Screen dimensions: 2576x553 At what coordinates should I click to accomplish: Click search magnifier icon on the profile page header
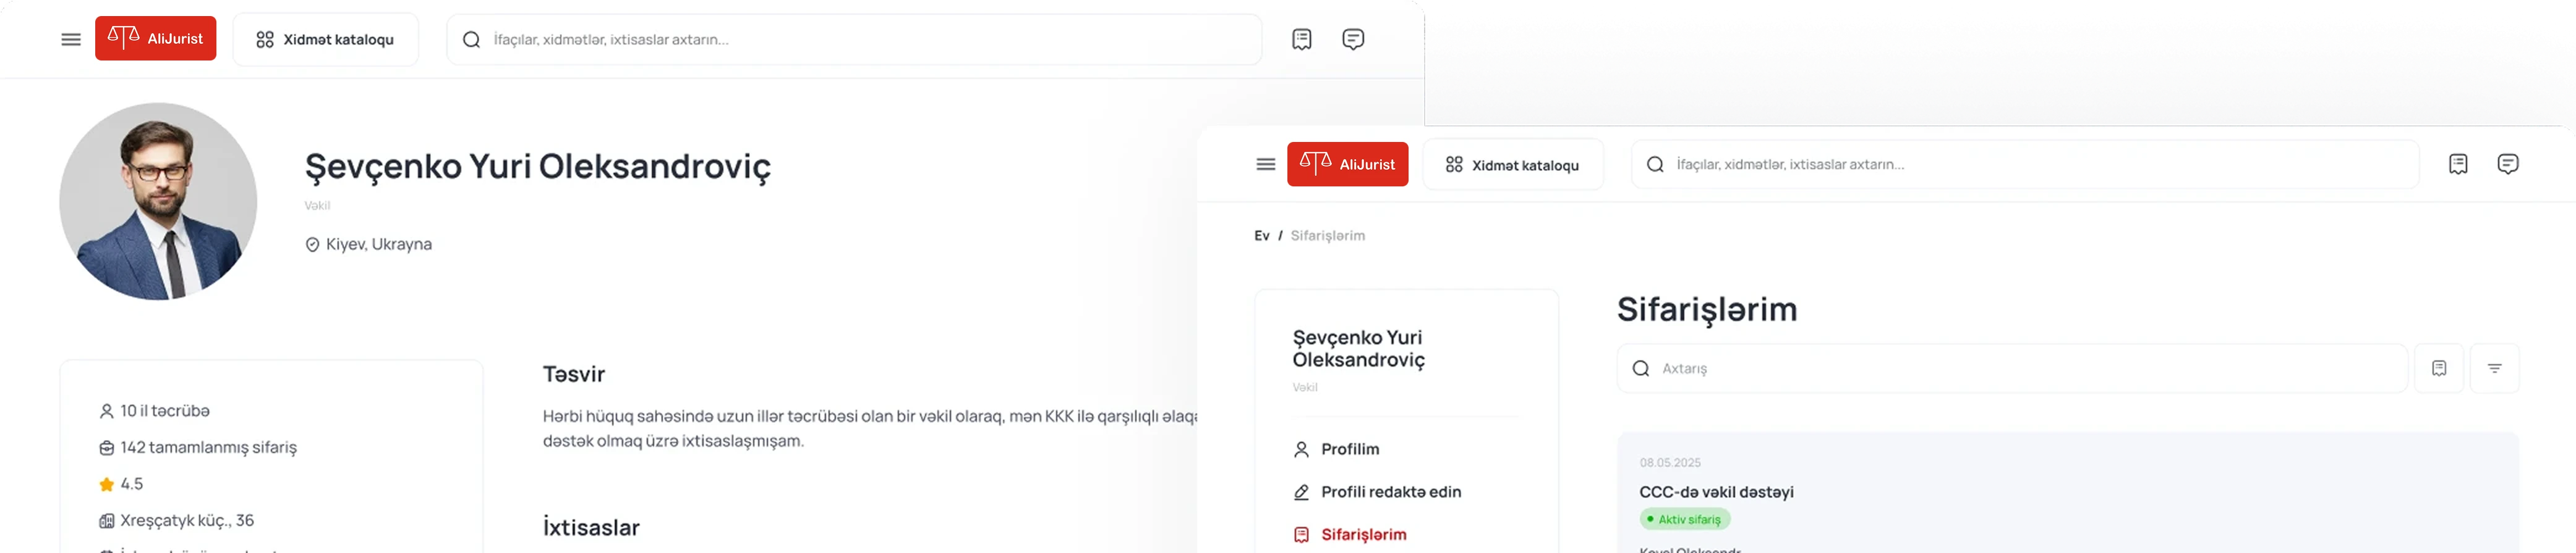(471, 40)
